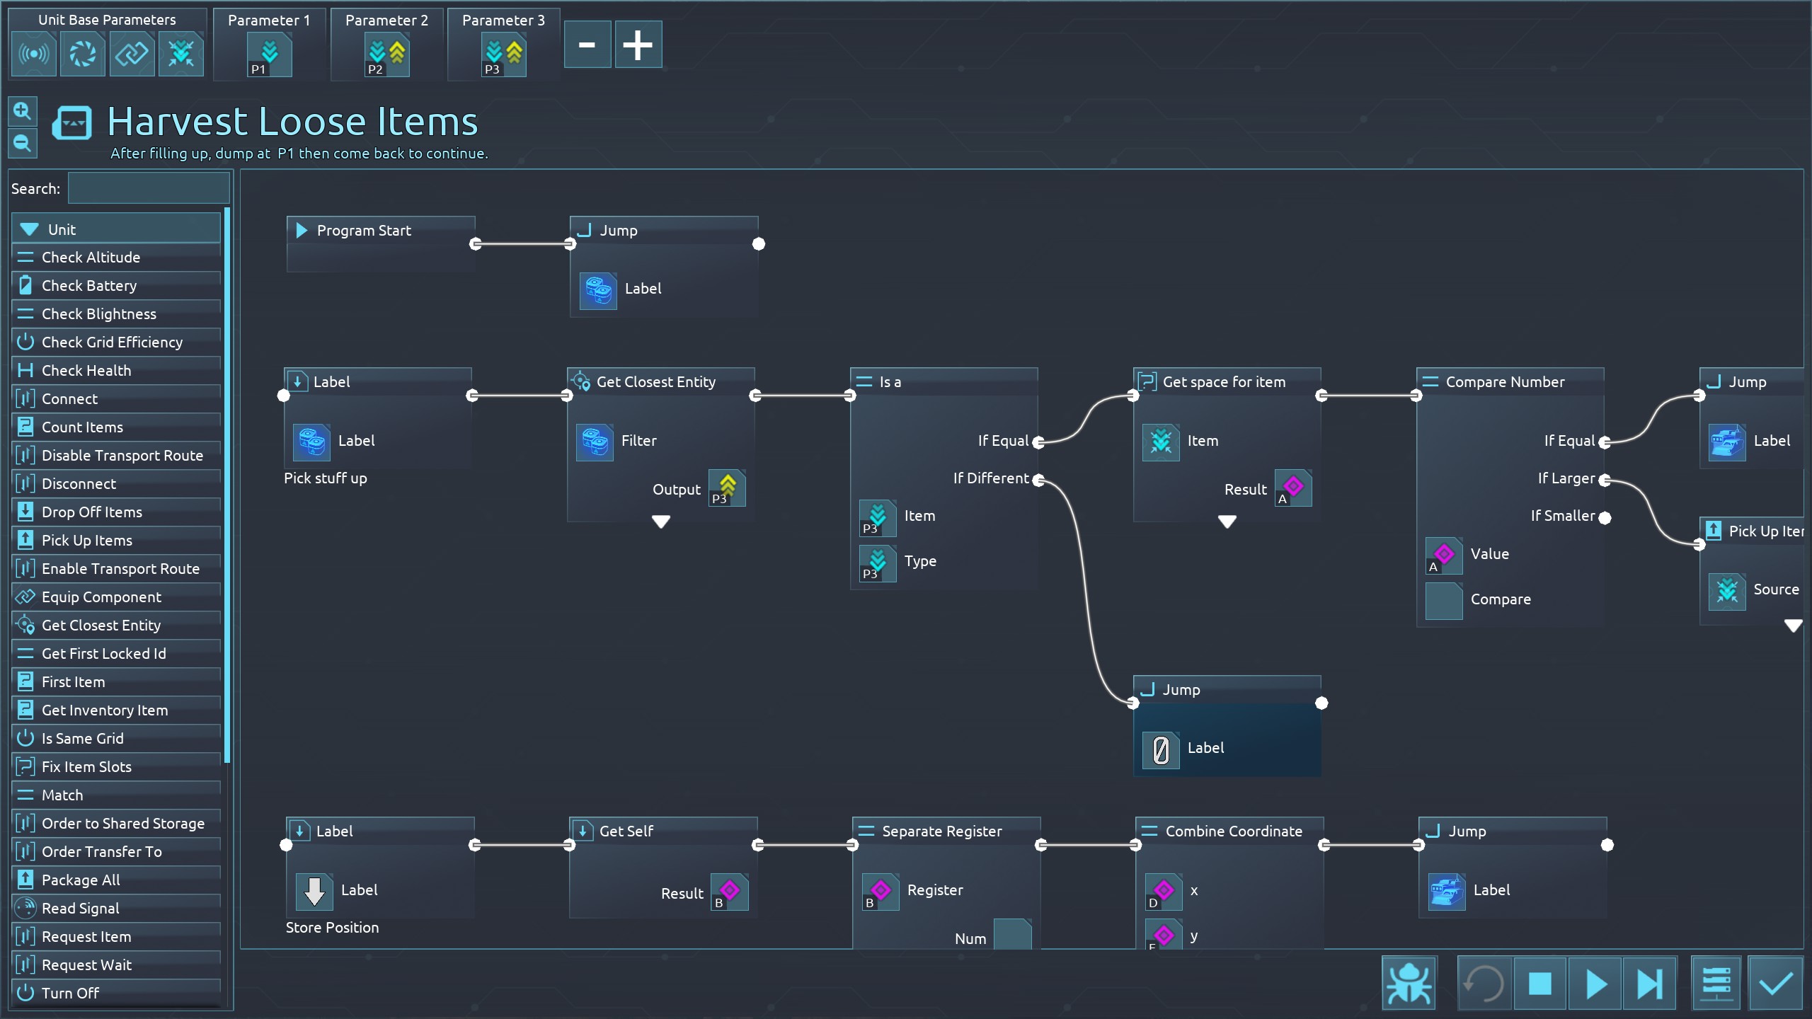Expand the Get Closest Entity node arrow
This screenshot has height=1019, width=1812.
660,522
